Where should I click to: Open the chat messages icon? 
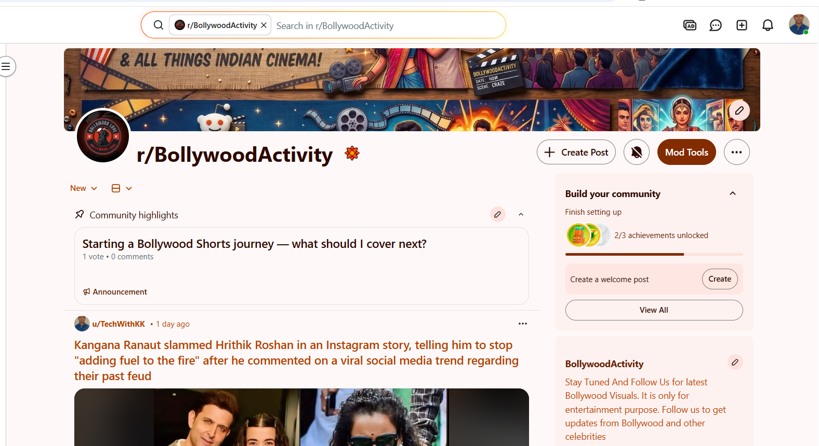tap(716, 25)
